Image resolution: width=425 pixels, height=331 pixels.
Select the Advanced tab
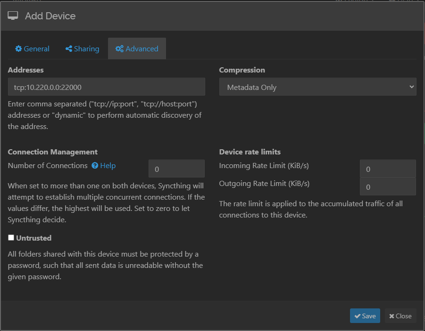[137, 49]
